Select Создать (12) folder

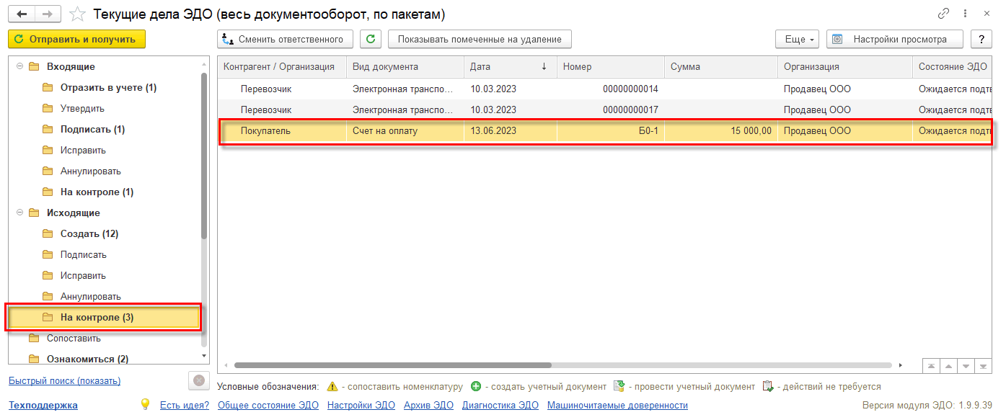pyautogui.click(x=89, y=234)
